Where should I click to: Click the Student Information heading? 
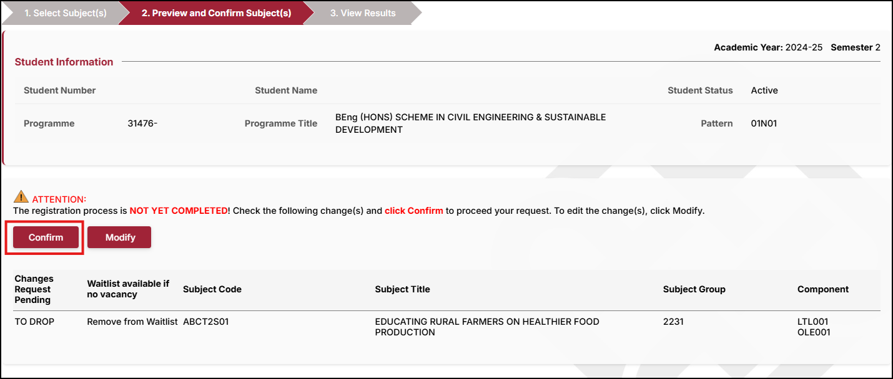click(x=64, y=62)
